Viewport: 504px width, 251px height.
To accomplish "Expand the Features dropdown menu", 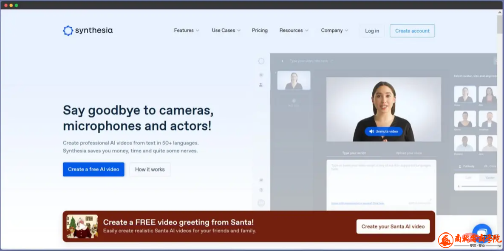I will click(187, 31).
